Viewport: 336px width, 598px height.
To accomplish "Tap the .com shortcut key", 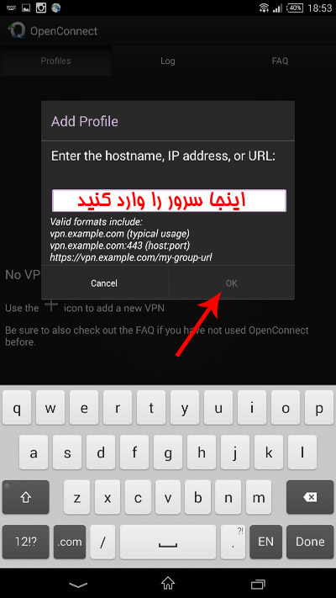I will (70, 542).
